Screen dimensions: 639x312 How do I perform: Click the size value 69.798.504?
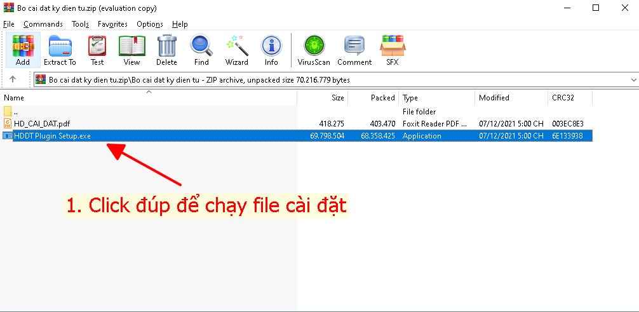pos(327,136)
